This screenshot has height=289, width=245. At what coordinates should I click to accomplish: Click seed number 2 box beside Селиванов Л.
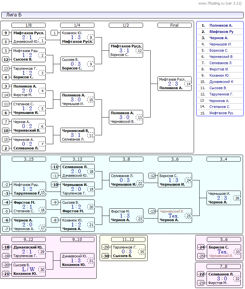[x=6, y=148]
